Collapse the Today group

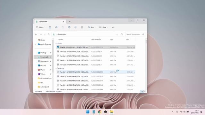(x=56, y=43)
